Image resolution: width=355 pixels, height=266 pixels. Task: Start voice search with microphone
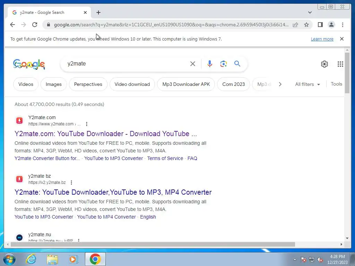(x=210, y=64)
